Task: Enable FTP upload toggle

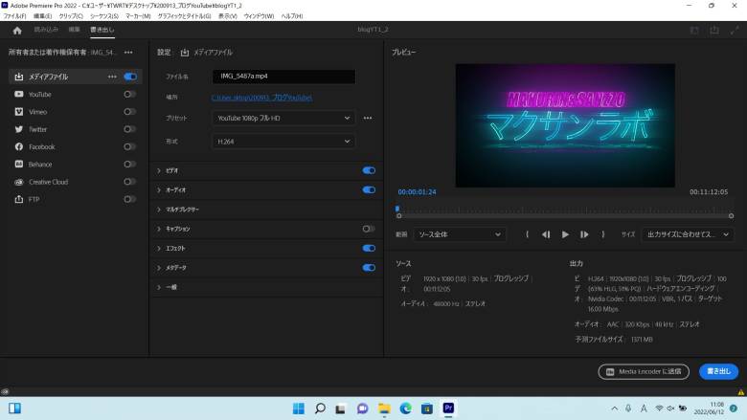Action: coord(129,199)
